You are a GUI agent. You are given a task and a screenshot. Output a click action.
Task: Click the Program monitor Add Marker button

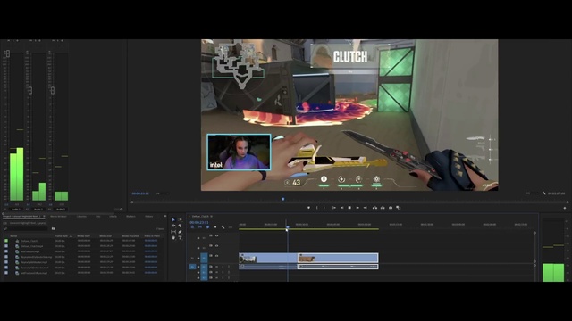coord(308,208)
